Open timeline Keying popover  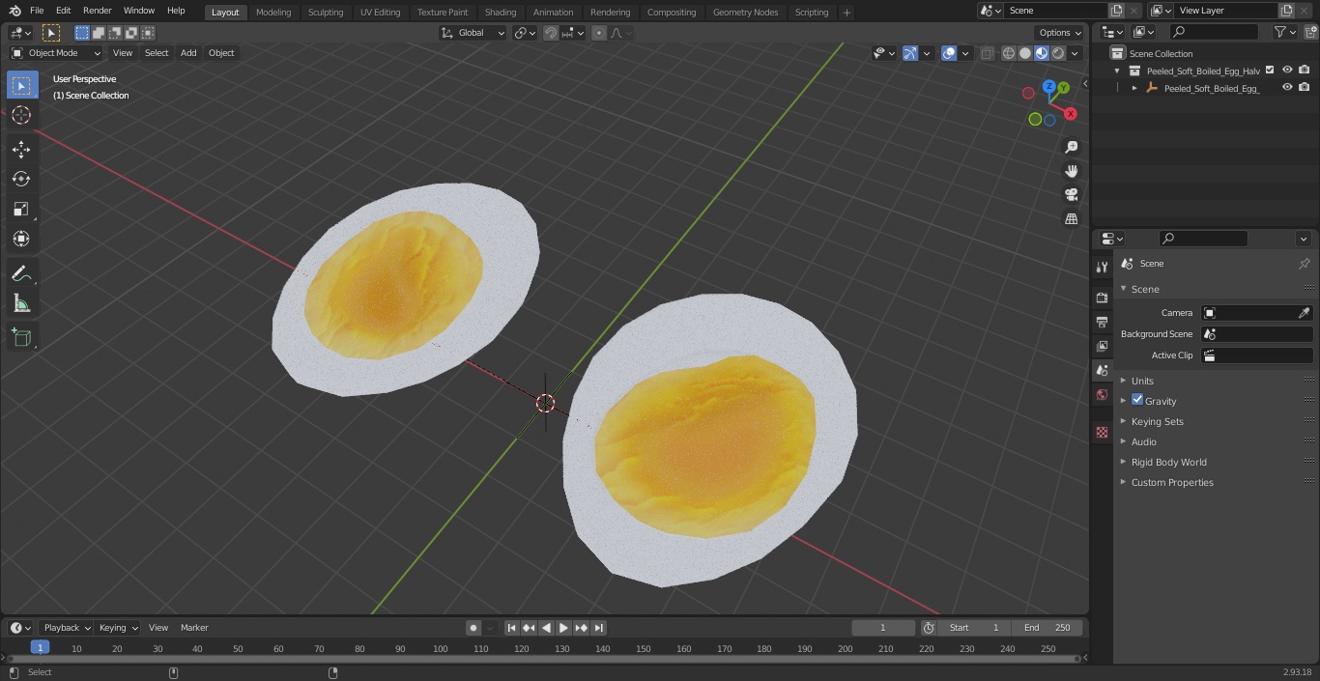[x=118, y=628]
